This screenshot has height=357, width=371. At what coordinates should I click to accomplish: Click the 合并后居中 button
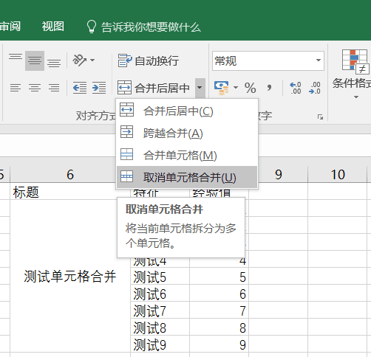[x=154, y=88]
